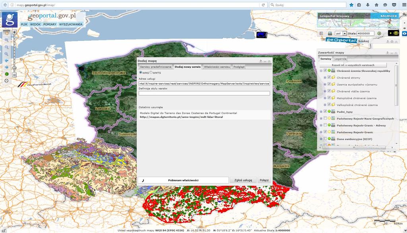
Task: Uncheck Chránené územia Slovenskej republiky layer
Action: pyautogui.click(x=325, y=71)
